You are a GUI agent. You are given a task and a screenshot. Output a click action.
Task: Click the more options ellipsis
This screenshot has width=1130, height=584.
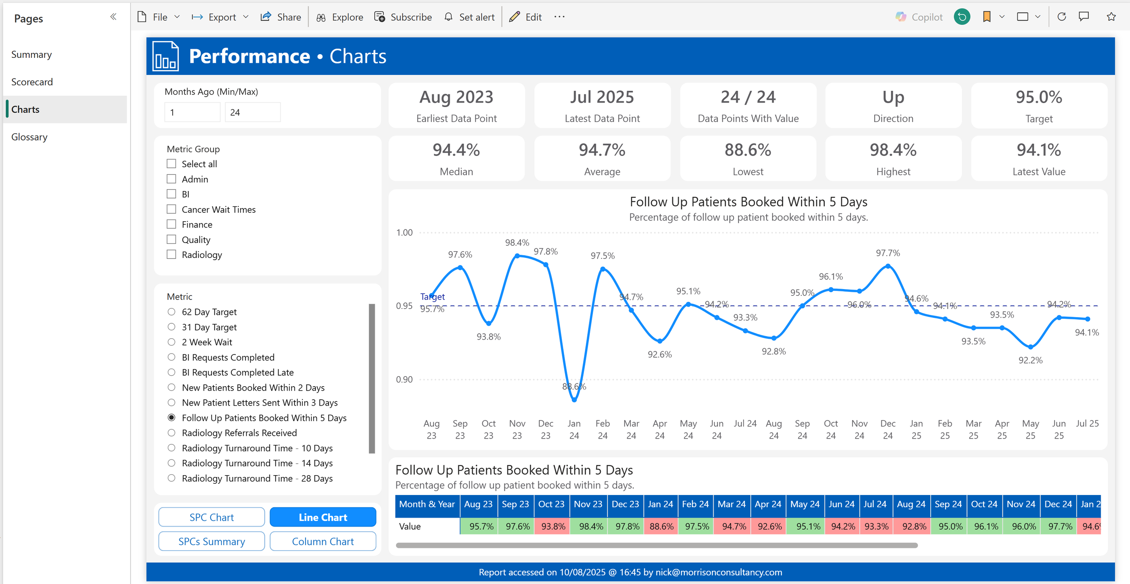tap(559, 17)
